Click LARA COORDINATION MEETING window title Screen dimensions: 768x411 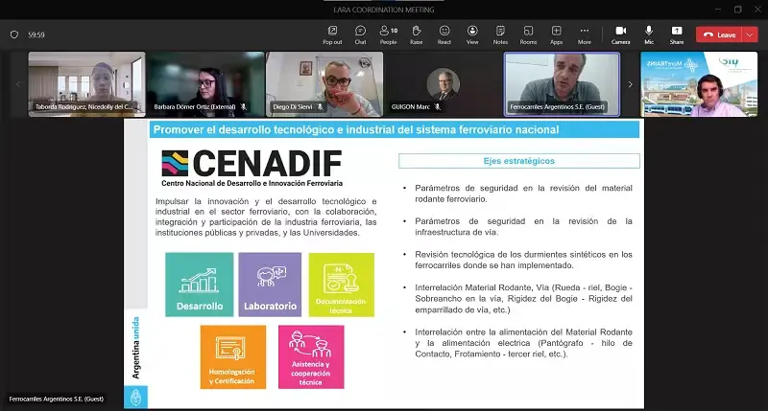click(384, 10)
